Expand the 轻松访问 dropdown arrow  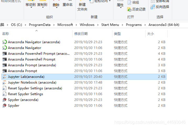[x=110, y=1]
